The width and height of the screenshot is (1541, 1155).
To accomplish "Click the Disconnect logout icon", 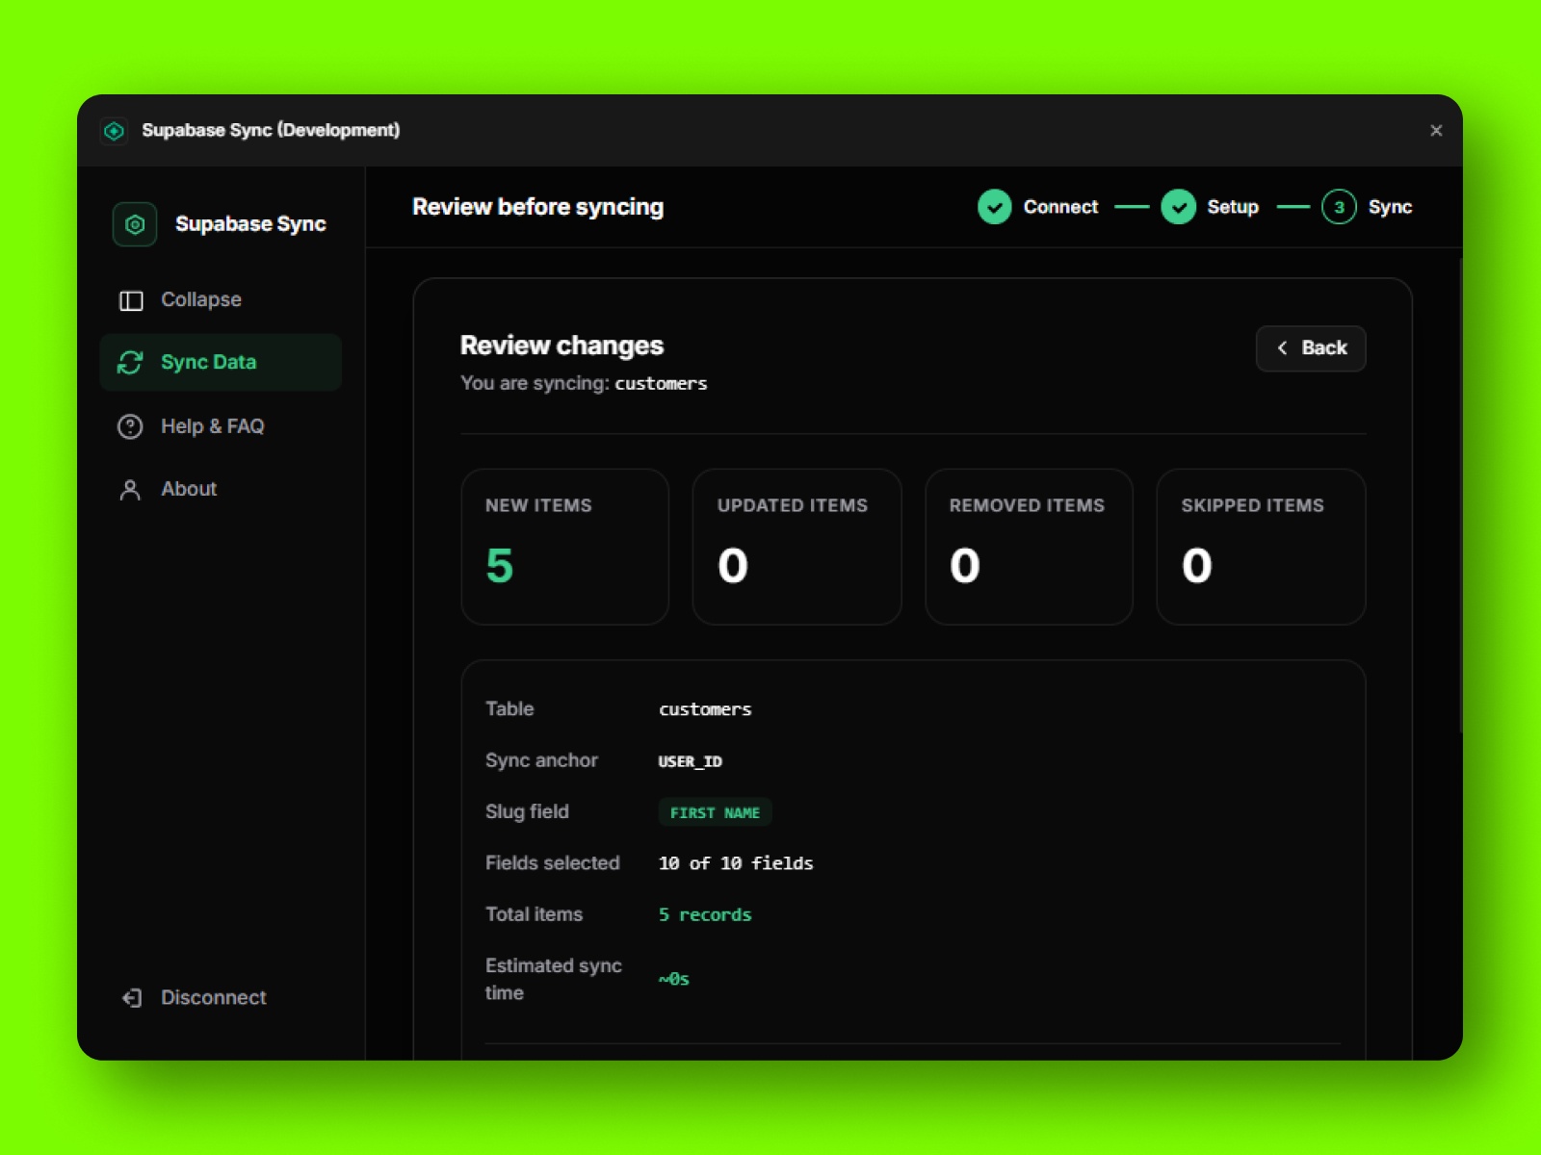I will click(x=130, y=998).
